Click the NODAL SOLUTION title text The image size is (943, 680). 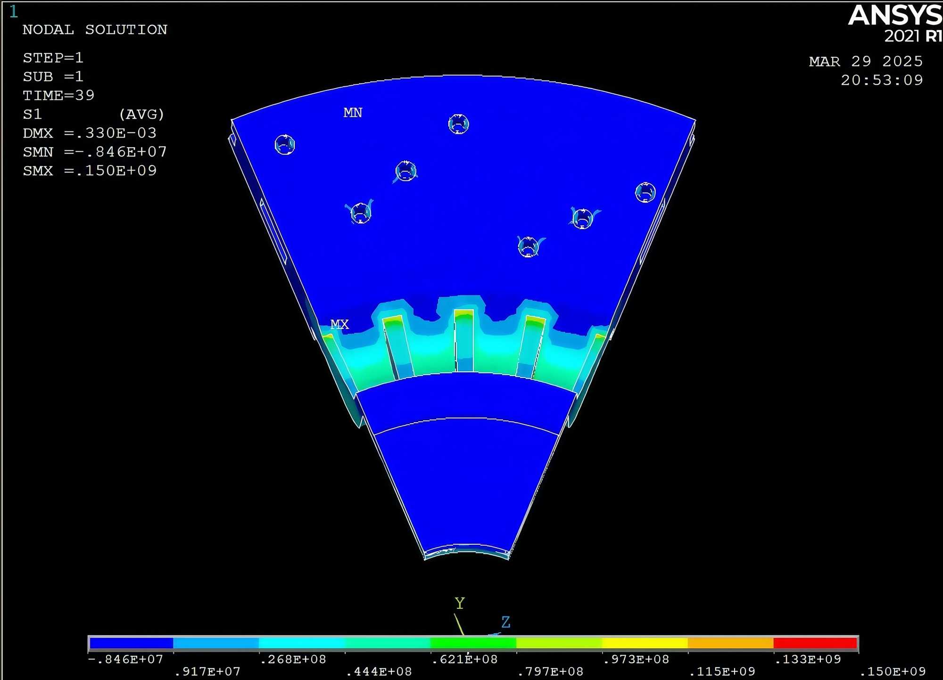click(95, 30)
